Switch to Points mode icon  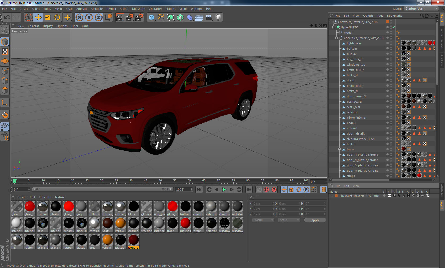[x=5, y=71]
